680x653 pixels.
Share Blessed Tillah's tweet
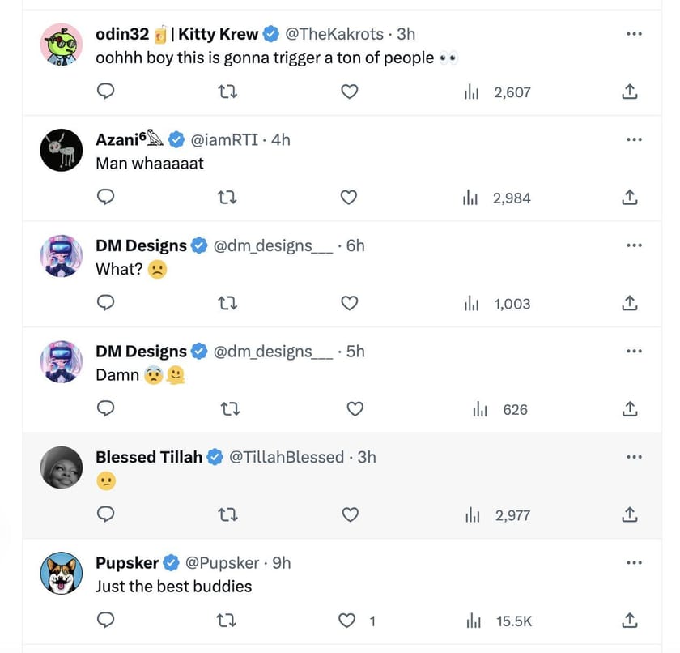tap(630, 515)
